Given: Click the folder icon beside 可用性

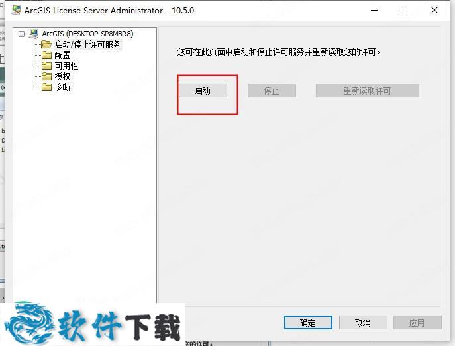Looking at the screenshot, I should click(x=46, y=66).
